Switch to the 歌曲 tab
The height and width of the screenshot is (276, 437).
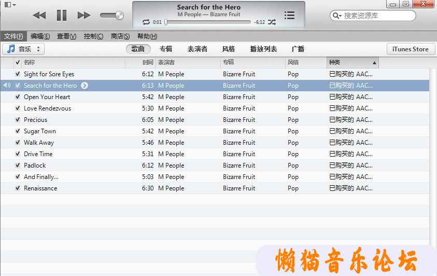click(x=138, y=49)
